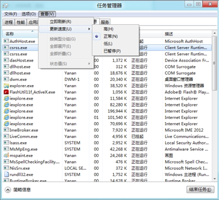Switch to the 进程 tab

[x=8, y=22]
